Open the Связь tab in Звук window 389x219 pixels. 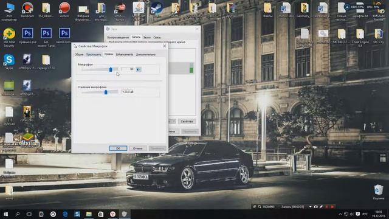157,37
